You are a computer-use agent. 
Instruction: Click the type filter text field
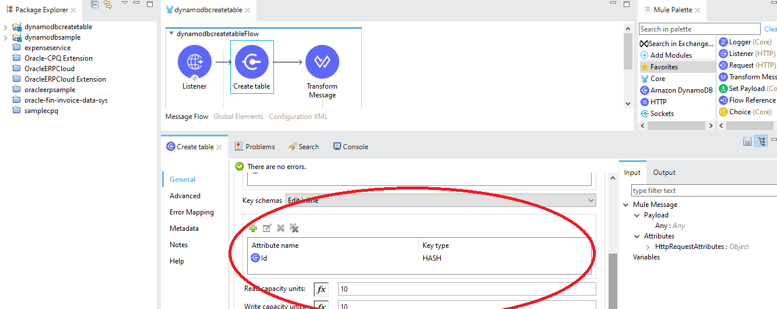click(x=704, y=191)
